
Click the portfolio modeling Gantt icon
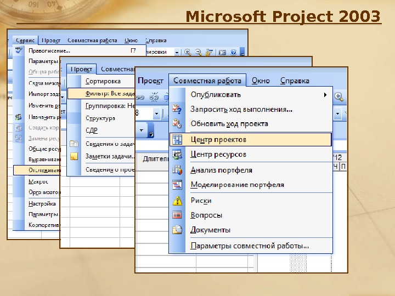click(x=177, y=185)
